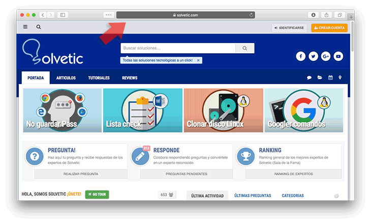Viewport: 371px width, 224px height.
Task: Click the magnifier icon in top bar
Action: [x=39, y=27]
